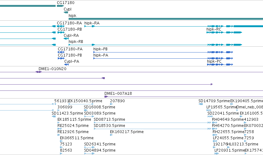This screenshot has height=155, width=263.
Task: Click the DME1-007A18 clone start block
Action: click(106, 97)
